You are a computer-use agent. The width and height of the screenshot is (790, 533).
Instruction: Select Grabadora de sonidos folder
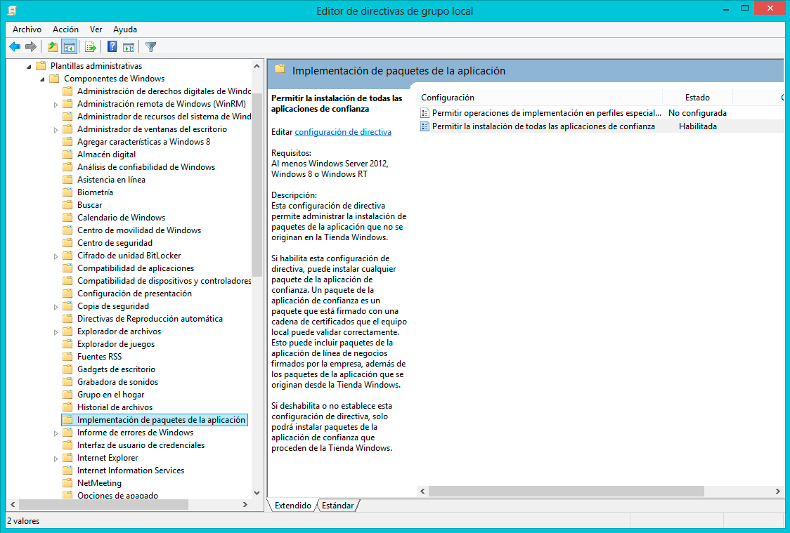tap(117, 382)
